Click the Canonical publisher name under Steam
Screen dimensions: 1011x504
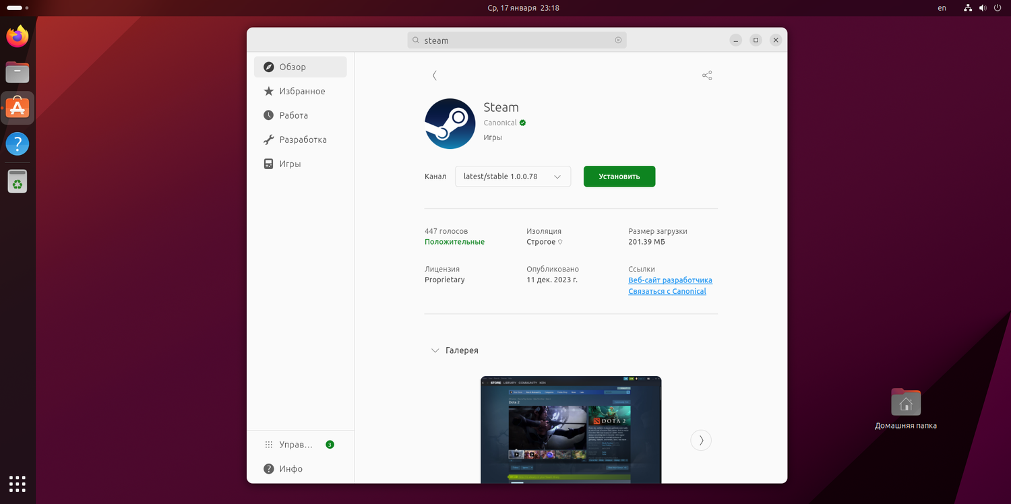[x=500, y=123]
